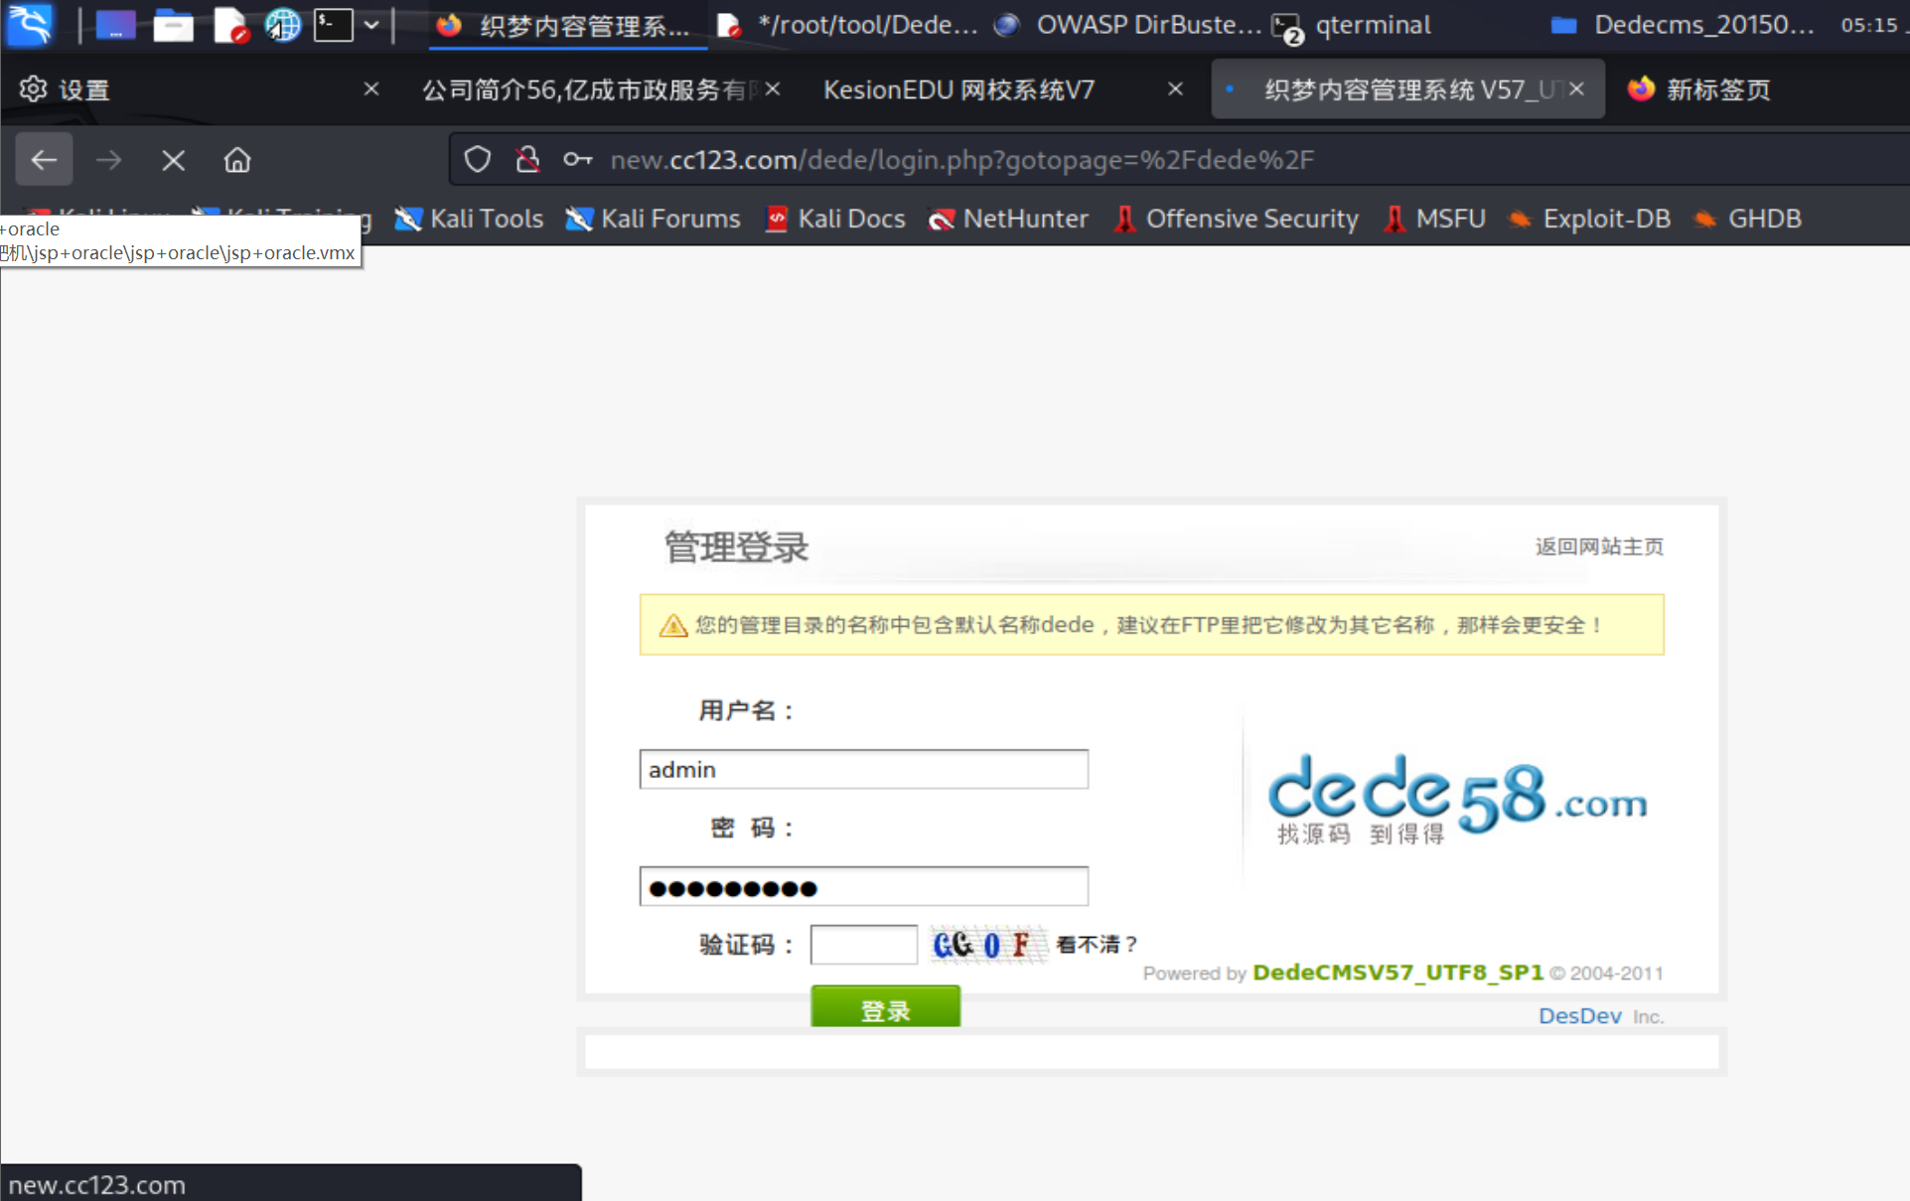1910x1201 pixels.
Task: Click the 验证码 captcha input field
Action: tap(864, 944)
